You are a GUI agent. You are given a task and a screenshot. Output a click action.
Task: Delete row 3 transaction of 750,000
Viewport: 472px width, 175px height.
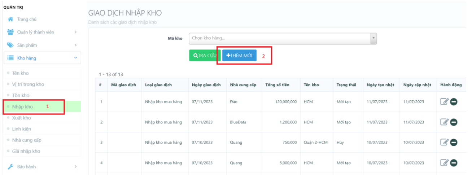(454, 143)
